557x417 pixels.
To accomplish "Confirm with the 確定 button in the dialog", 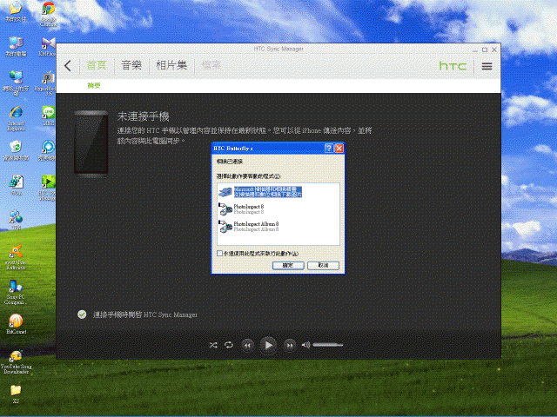I will pyautogui.click(x=288, y=265).
